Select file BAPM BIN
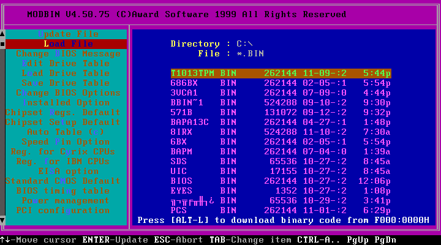The width and height of the screenshot is (441, 245). (281, 152)
